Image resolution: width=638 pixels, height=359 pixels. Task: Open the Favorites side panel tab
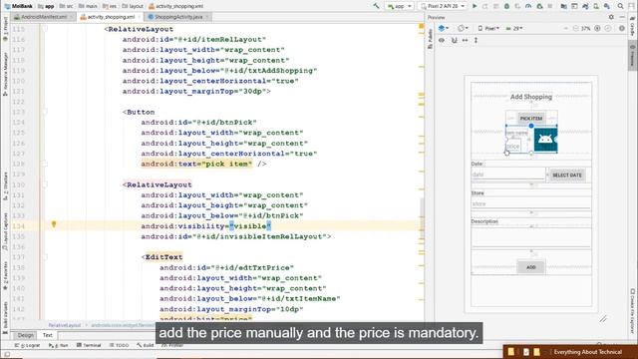point(5,276)
